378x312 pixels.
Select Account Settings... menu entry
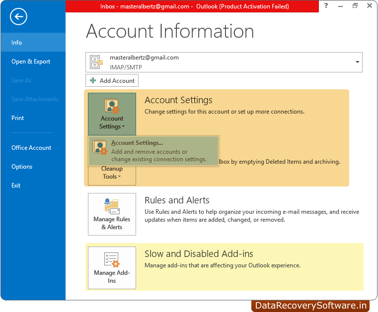(153, 151)
